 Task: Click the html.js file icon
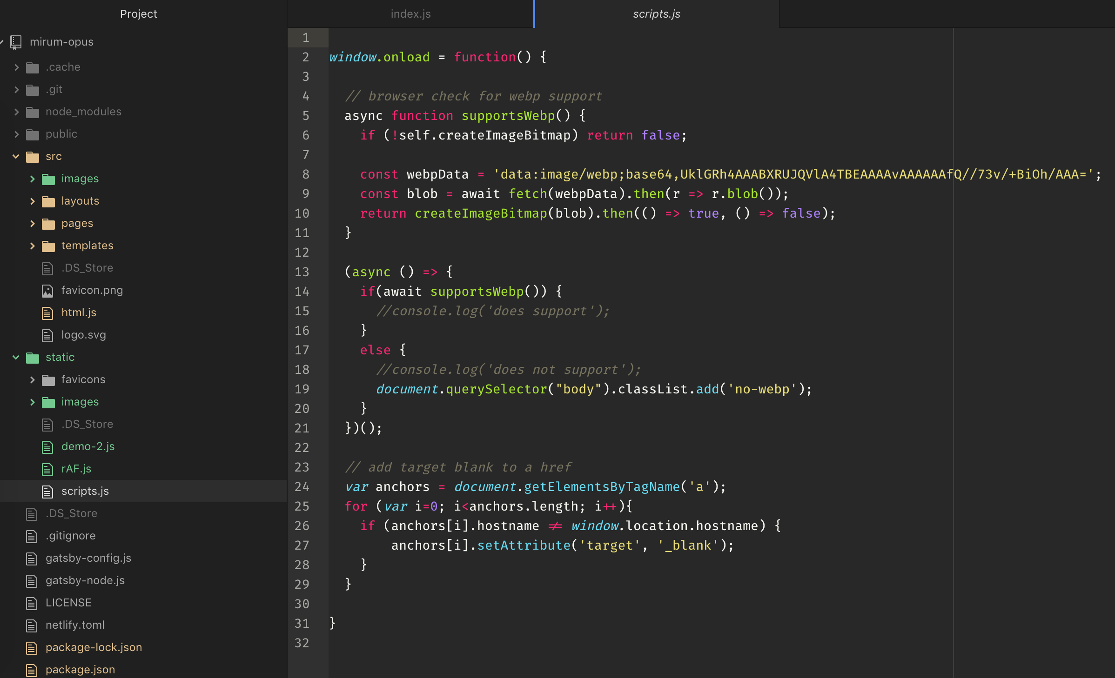47,313
